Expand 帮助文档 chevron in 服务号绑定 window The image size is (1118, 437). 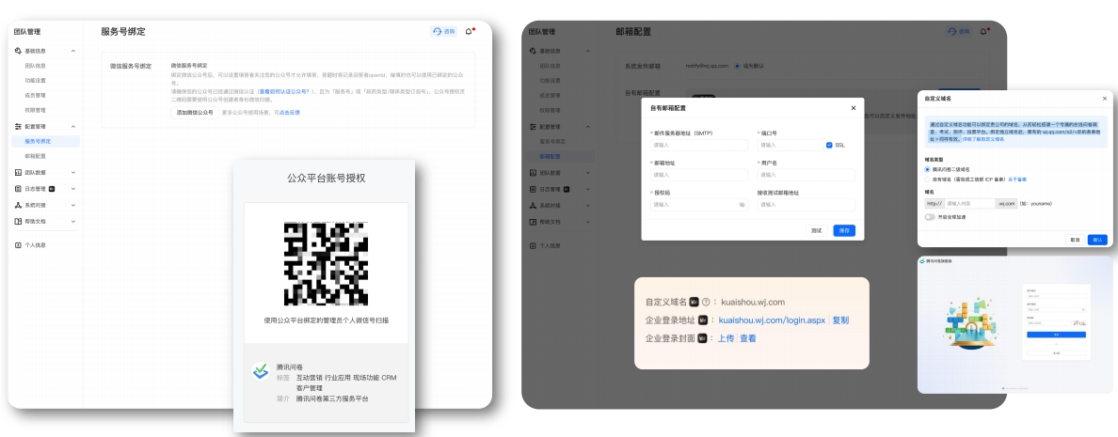pos(72,222)
